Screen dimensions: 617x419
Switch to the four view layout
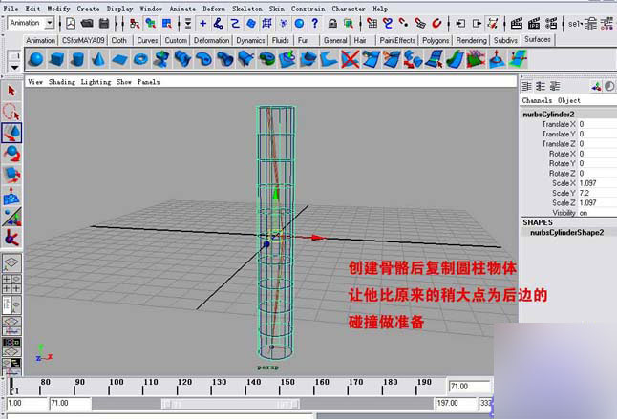point(11,283)
